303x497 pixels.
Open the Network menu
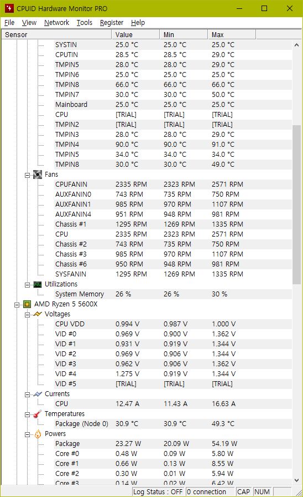(56, 23)
